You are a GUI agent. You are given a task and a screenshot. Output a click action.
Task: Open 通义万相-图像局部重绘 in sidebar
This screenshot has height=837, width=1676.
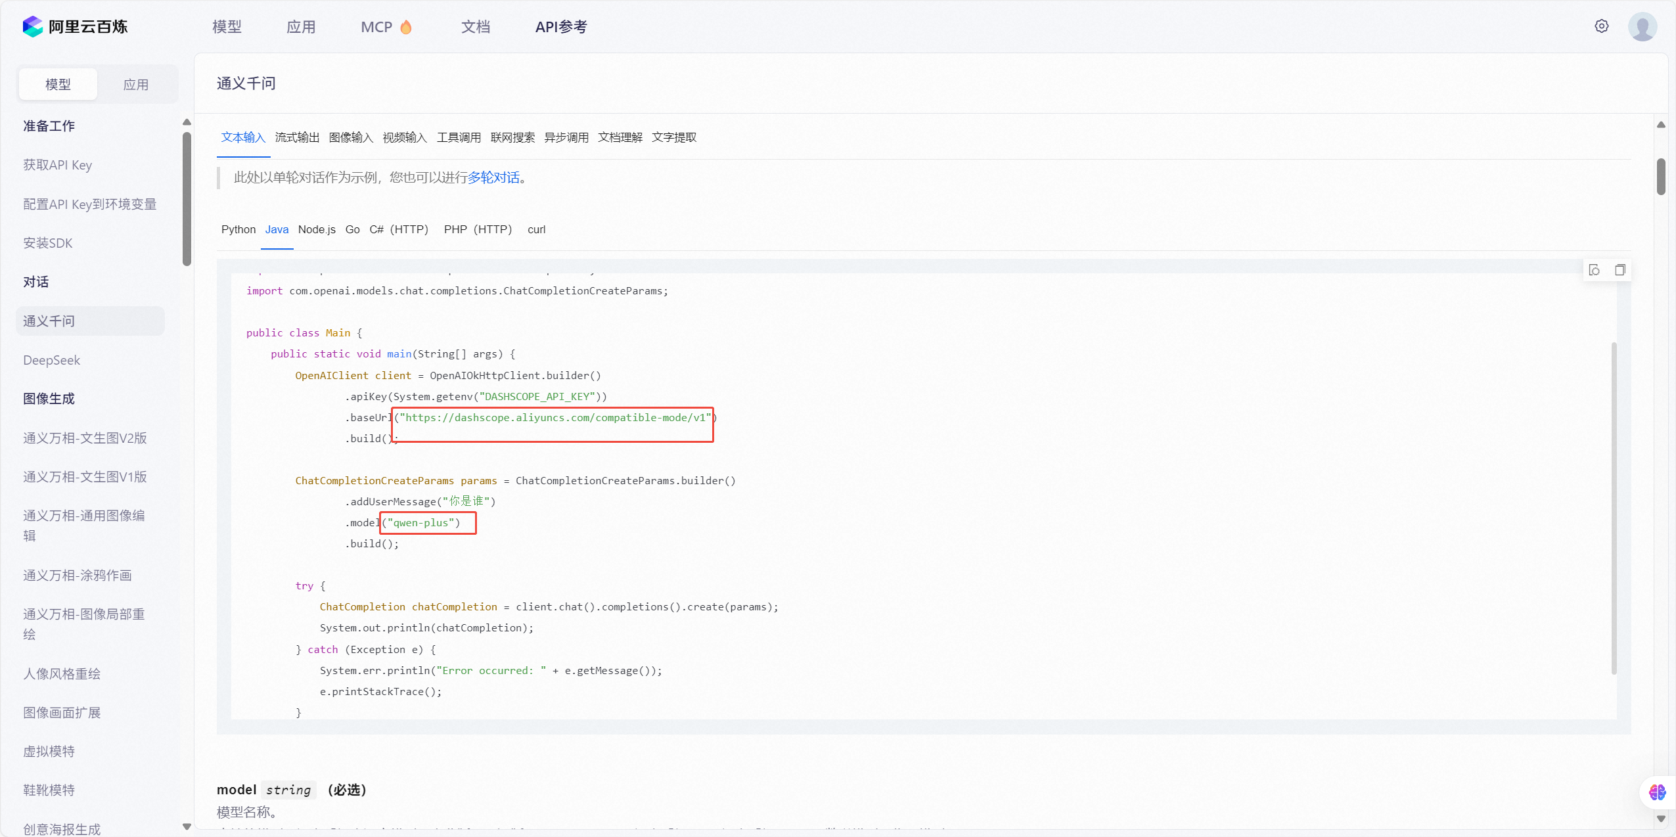coord(84,624)
